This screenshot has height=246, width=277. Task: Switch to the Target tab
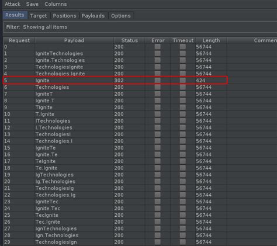click(39, 16)
